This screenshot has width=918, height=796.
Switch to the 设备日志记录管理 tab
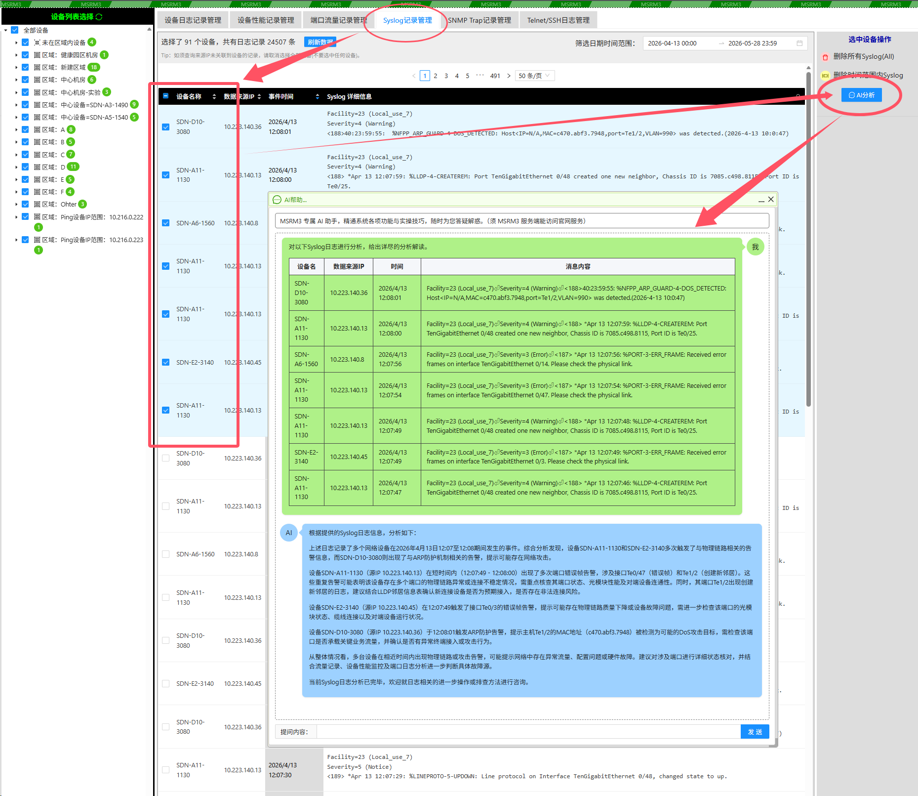[193, 20]
